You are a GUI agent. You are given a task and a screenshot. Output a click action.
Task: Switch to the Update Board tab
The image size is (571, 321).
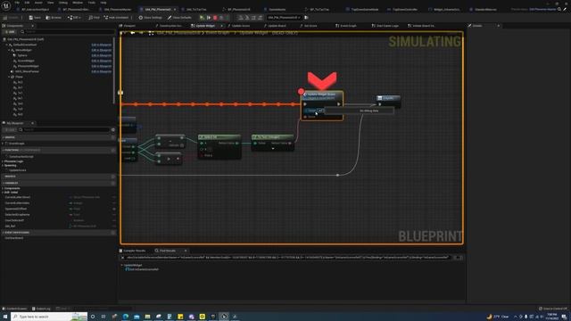coord(275,26)
